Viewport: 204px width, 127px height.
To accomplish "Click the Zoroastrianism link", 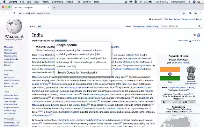I will click(x=98, y=120).
